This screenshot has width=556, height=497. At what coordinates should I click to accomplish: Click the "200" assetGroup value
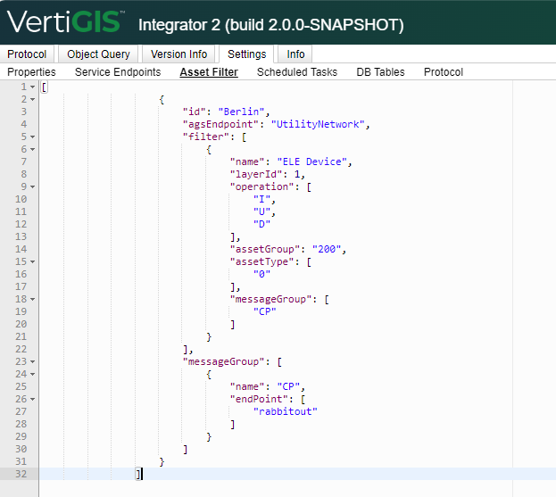pos(327,249)
